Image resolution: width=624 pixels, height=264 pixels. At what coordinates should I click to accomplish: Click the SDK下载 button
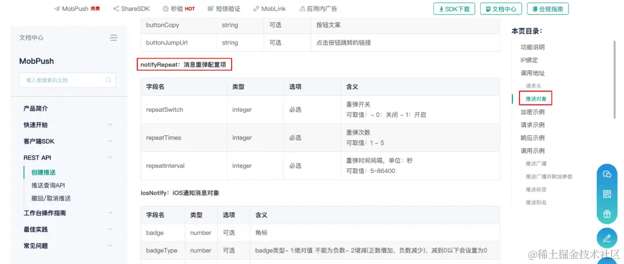[x=454, y=9]
